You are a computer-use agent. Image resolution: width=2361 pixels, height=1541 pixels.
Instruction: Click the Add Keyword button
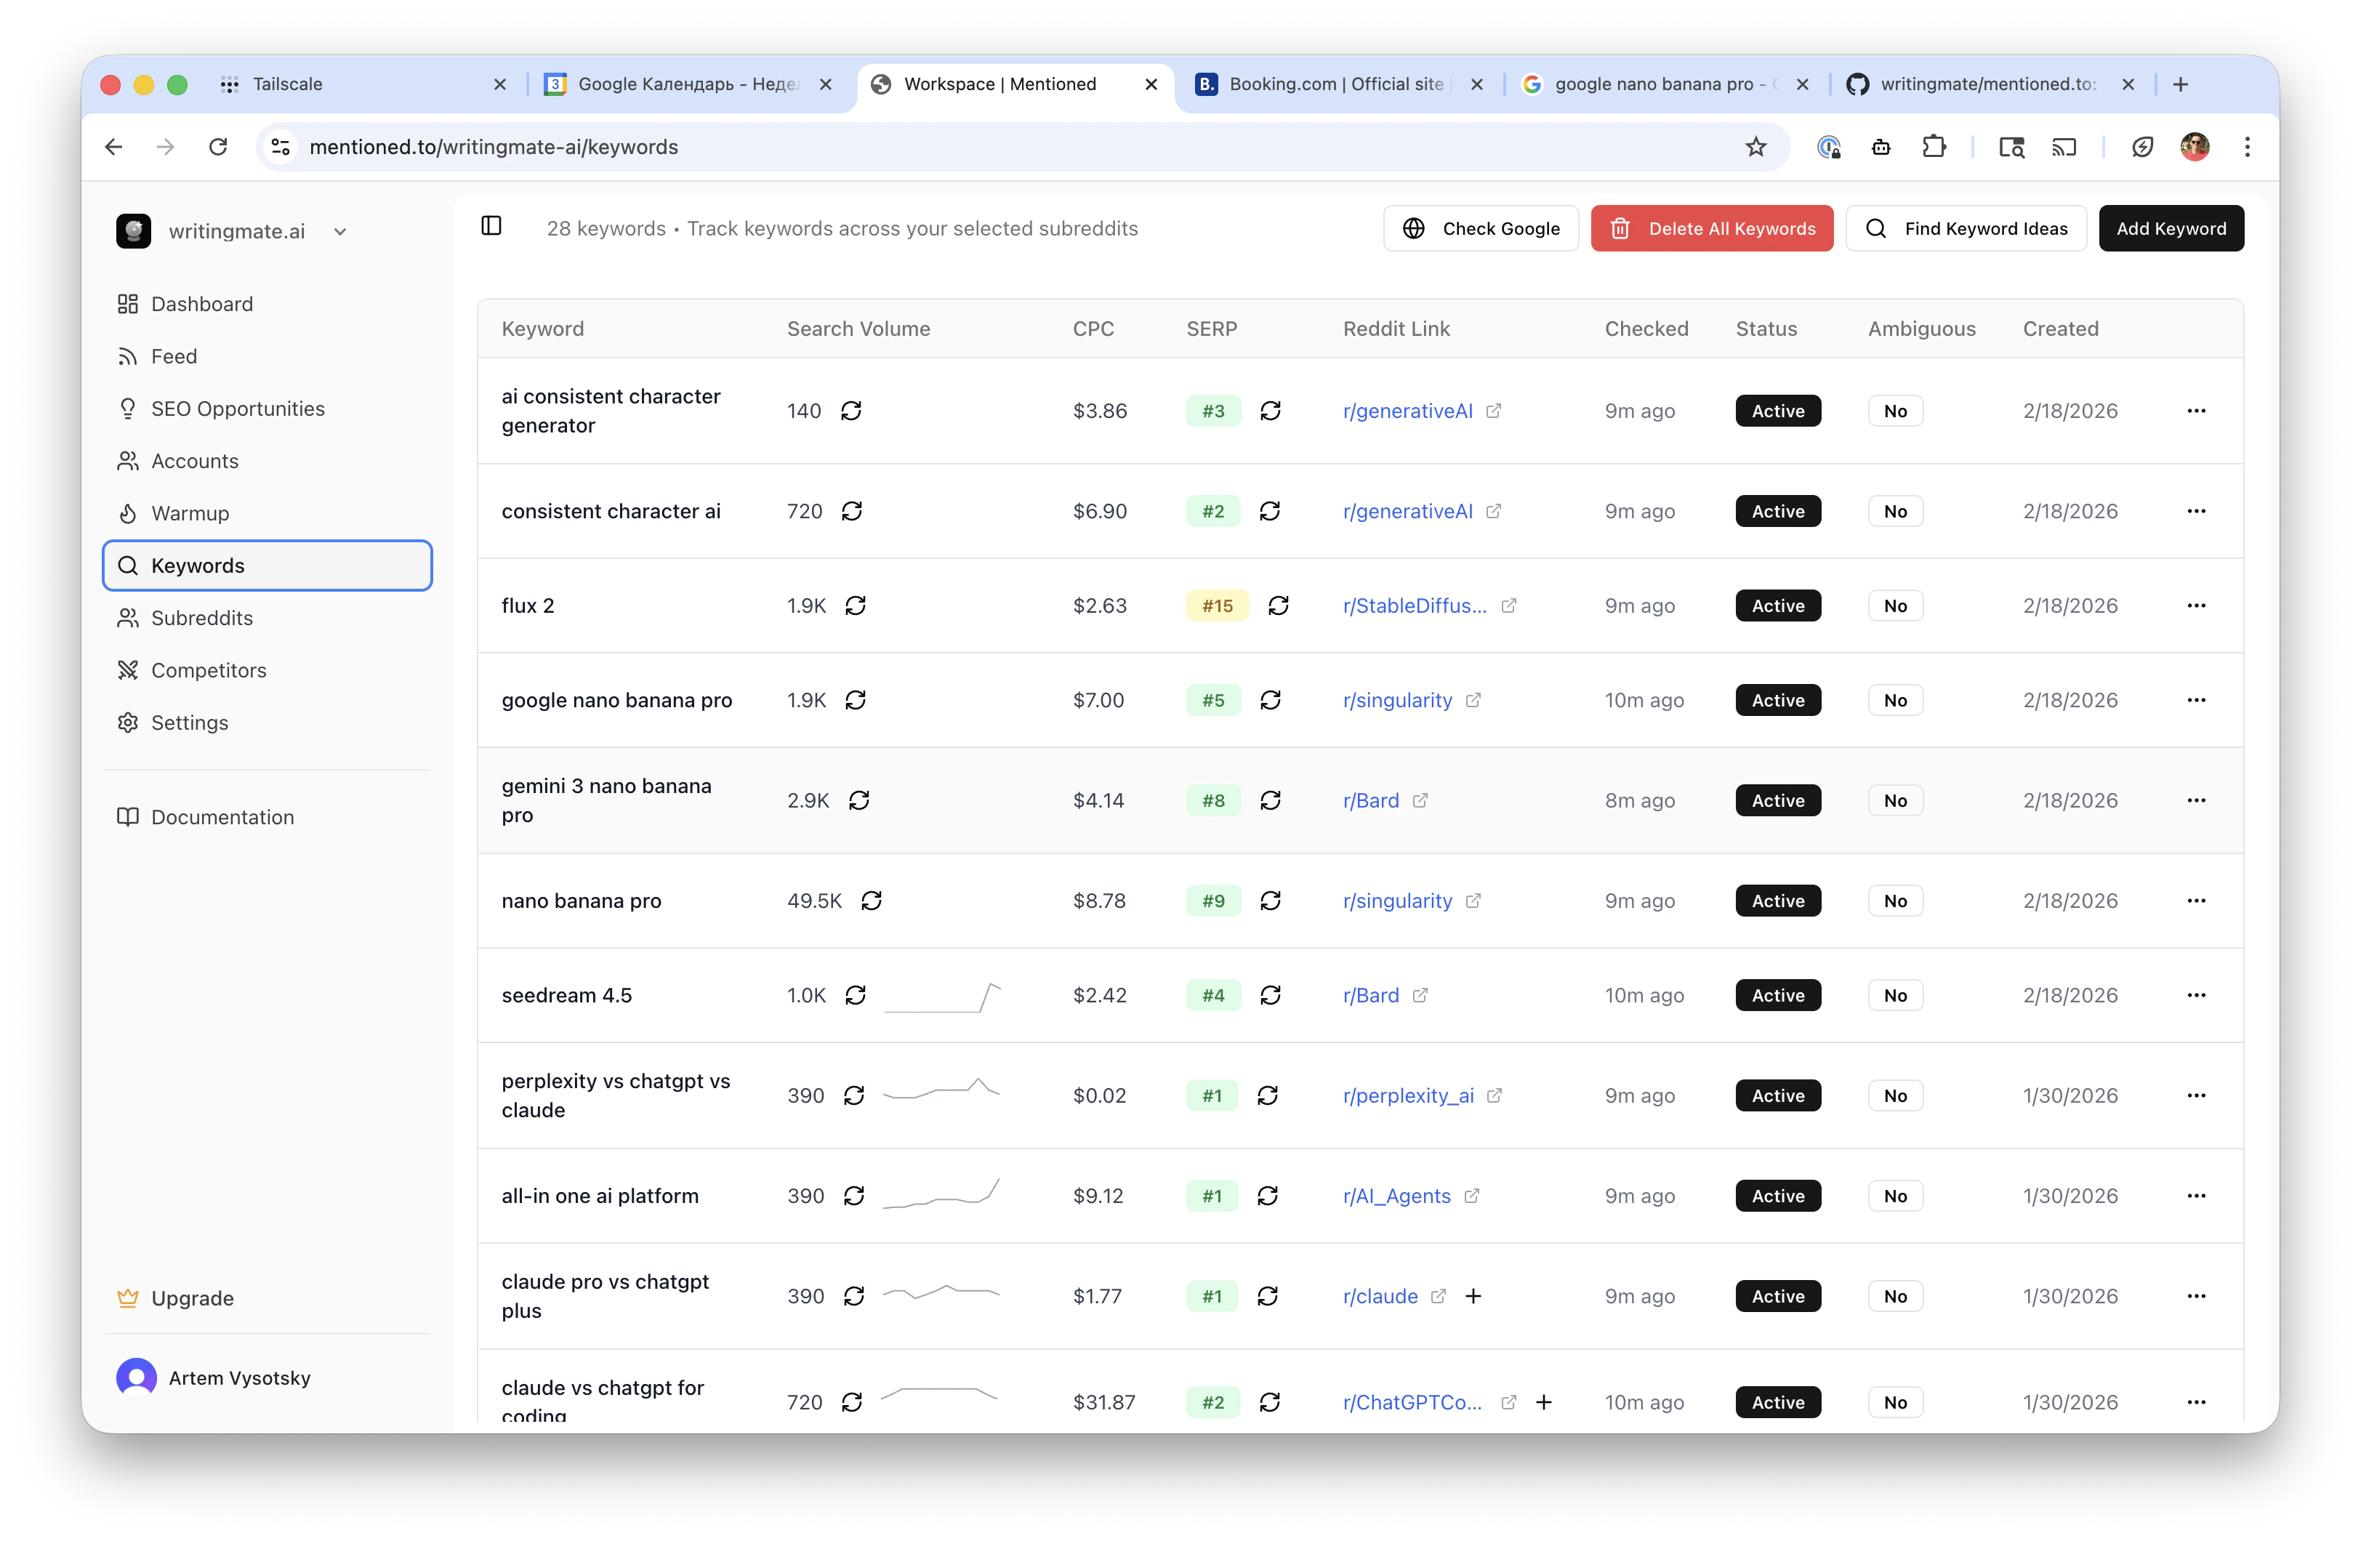[2171, 228]
